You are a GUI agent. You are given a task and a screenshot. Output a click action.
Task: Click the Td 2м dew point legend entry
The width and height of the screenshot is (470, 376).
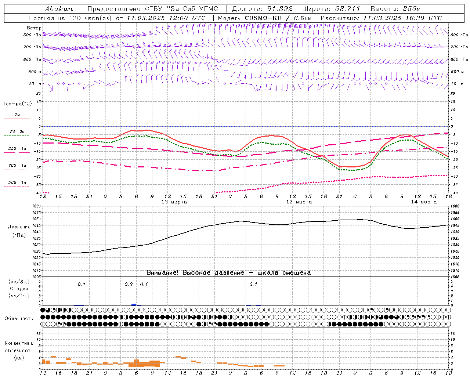(17, 131)
